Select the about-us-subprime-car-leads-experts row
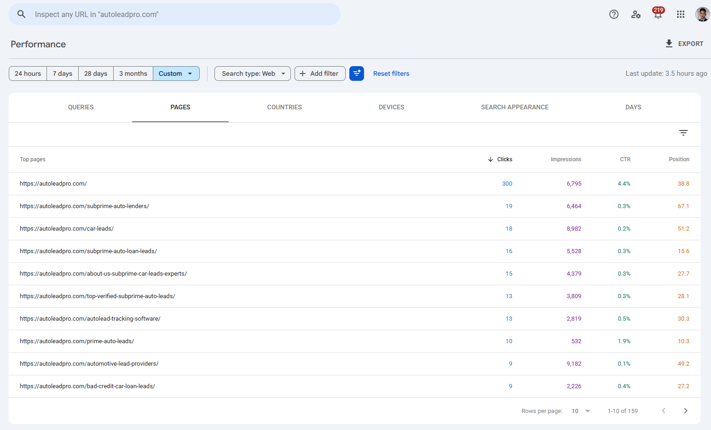 pos(354,274)
